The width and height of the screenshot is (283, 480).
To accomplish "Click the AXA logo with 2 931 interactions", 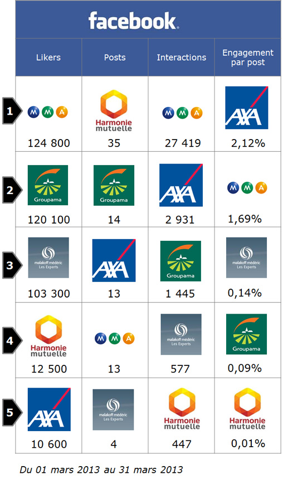I will [181, 185].
